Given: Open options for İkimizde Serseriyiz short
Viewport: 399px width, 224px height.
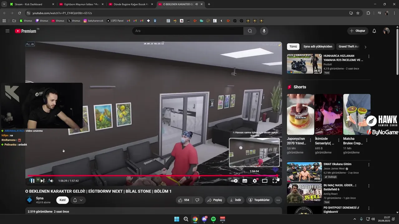Looking at the screenshot, I should (x=339, y=140).
